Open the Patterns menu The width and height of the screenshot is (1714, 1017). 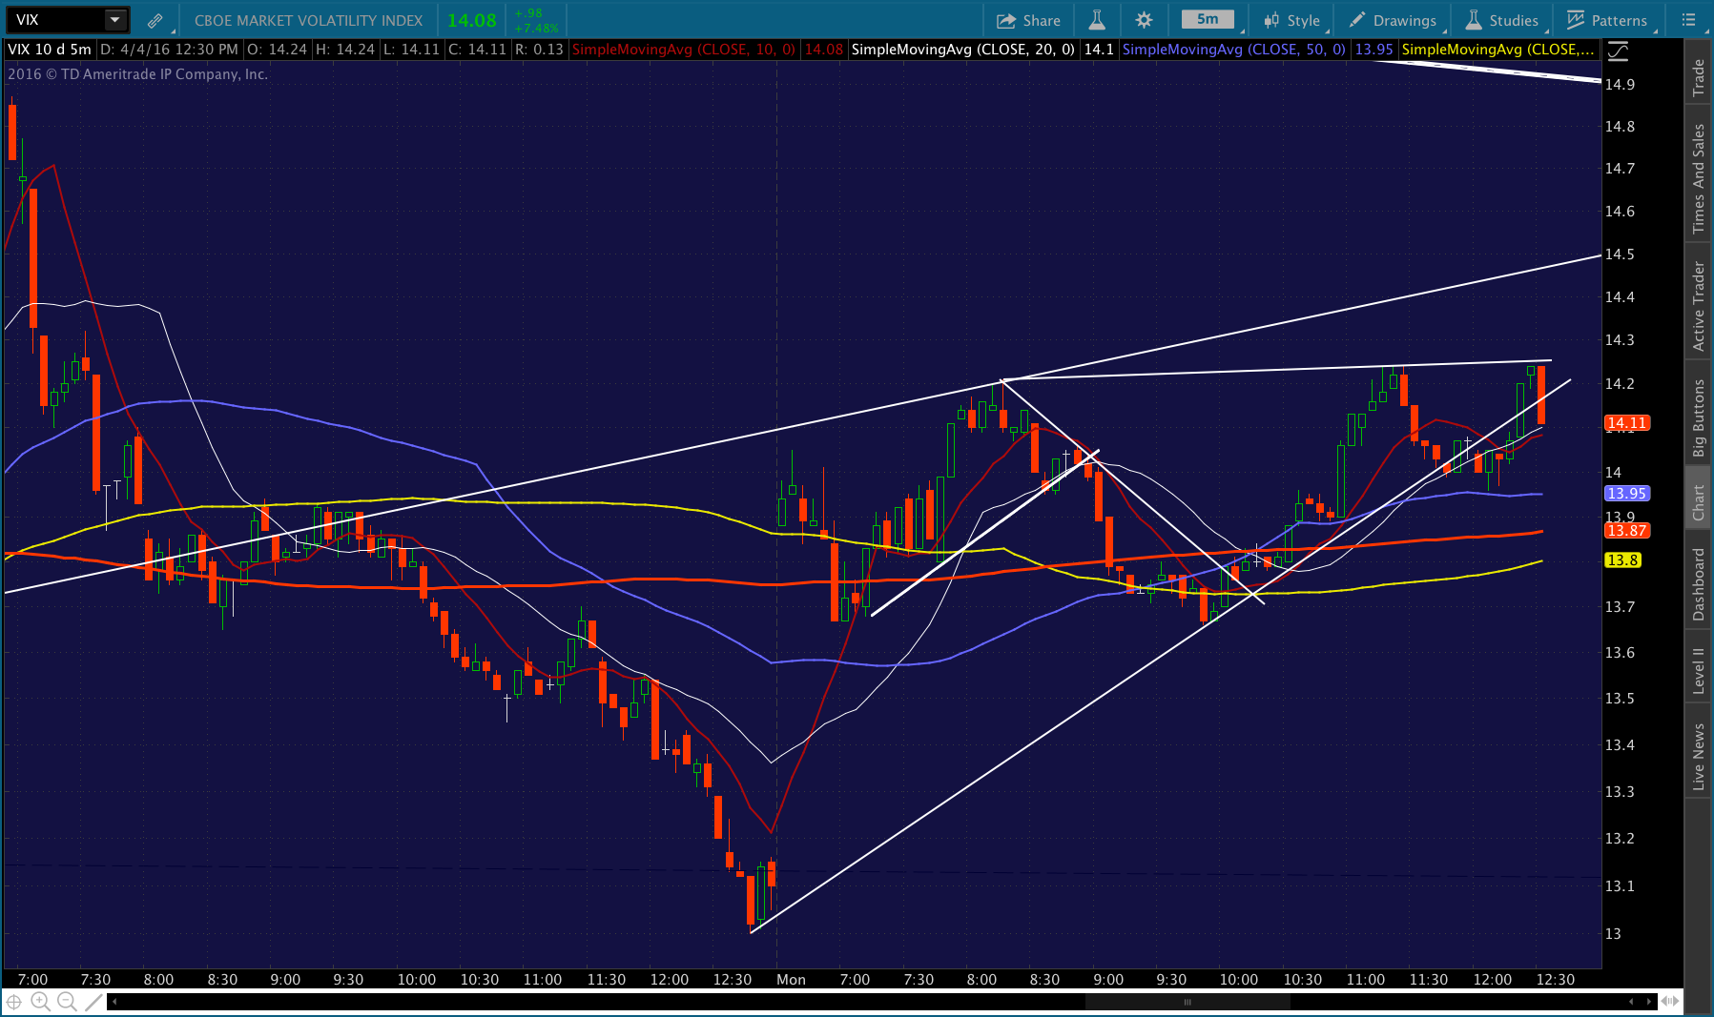pos(1606,20)
